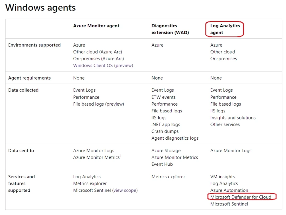Click the Windows agents page heading
This screenshot has height=215, width=286.
pyautogui.click(x=41, y=8)
